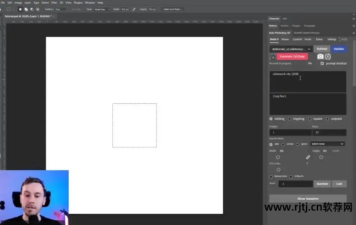Image resolution: width=356 pixels, height=225 pixels.
Task: Click the swap width and height icon
Action: 134,9
